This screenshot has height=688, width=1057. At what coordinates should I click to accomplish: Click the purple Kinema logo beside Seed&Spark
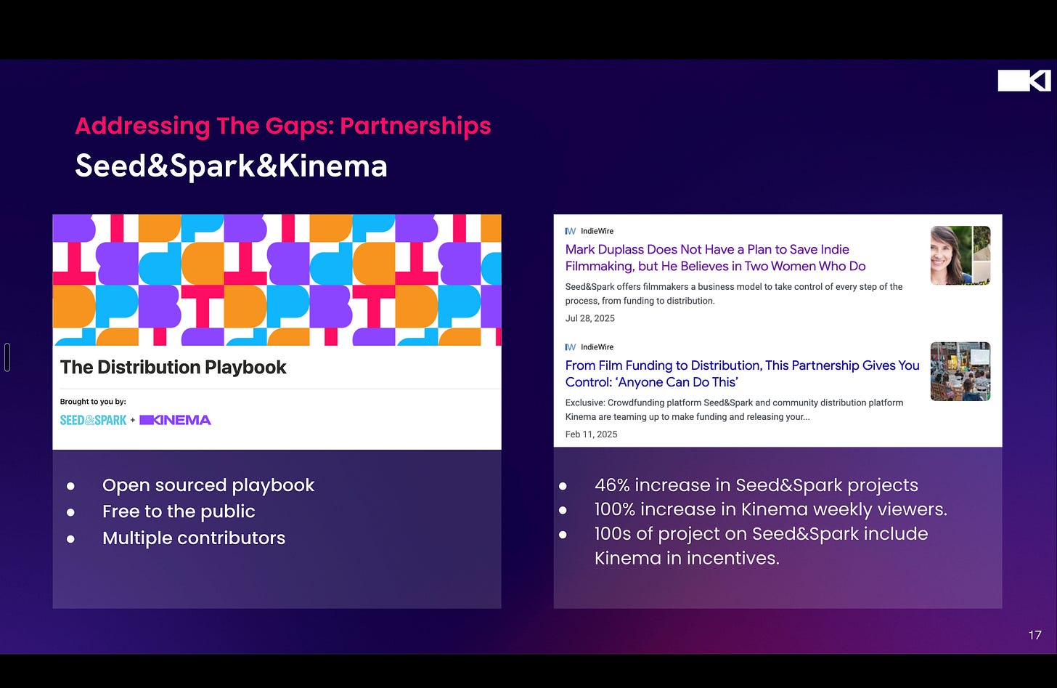coord(175,420)
